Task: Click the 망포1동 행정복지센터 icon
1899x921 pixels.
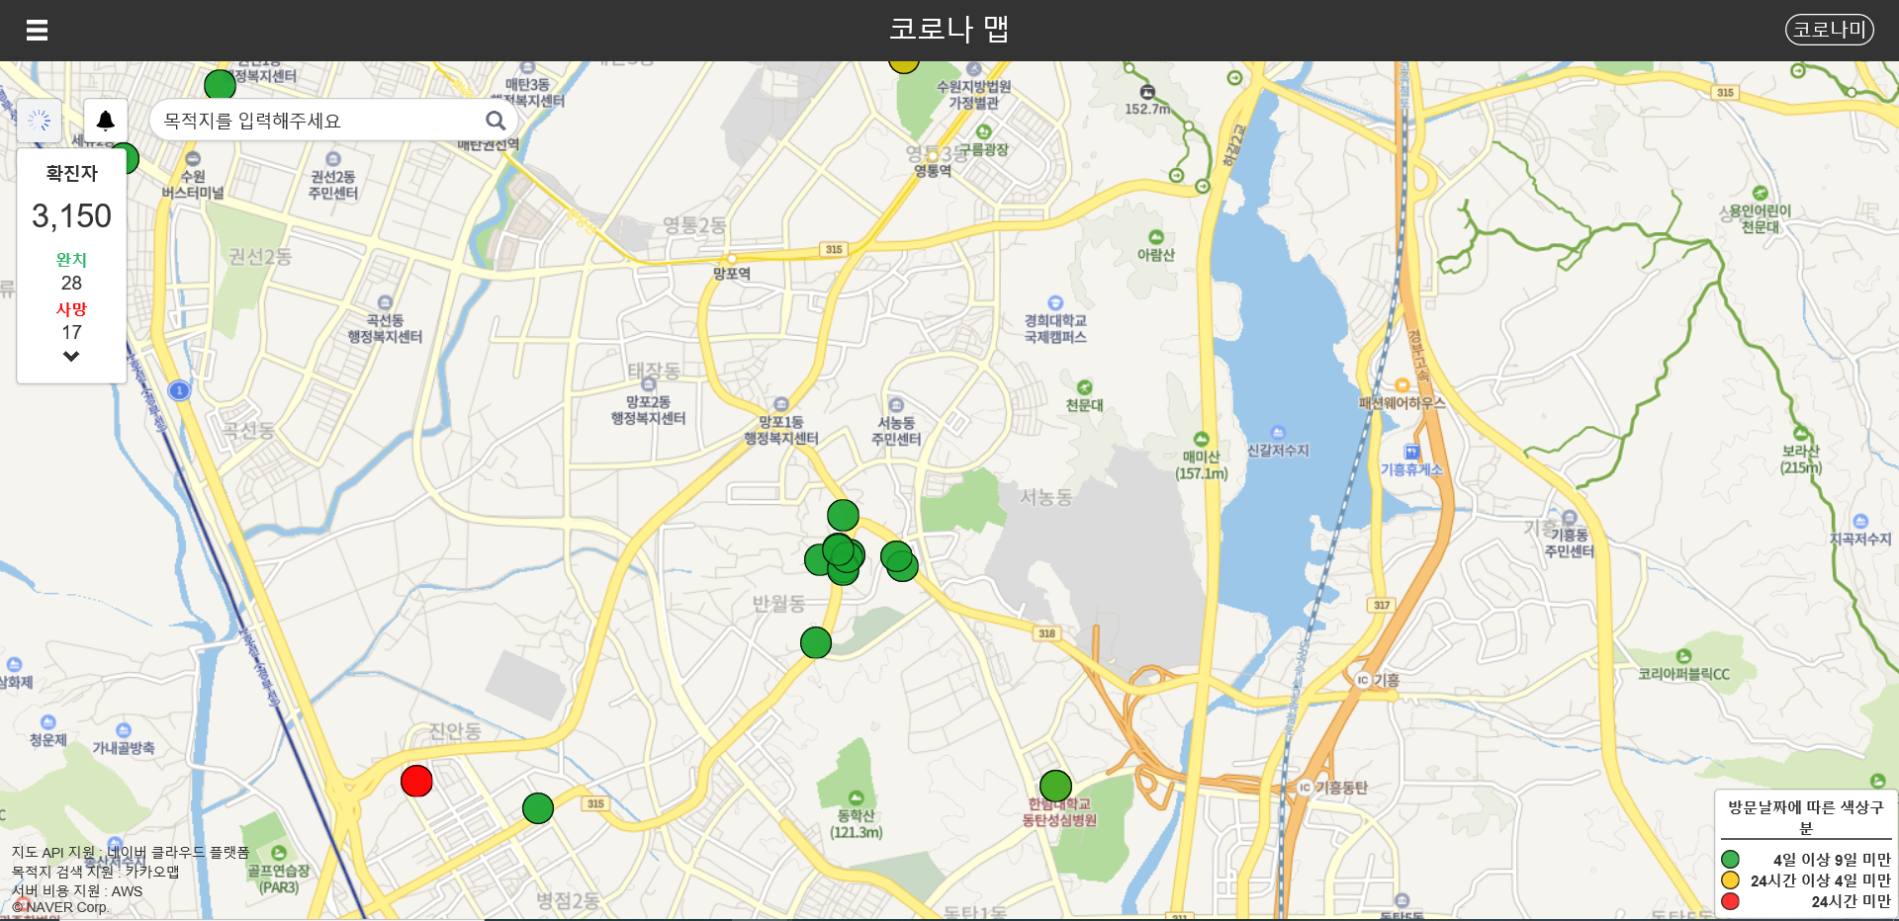Action: pyautogui.click(x=781, y=404)
